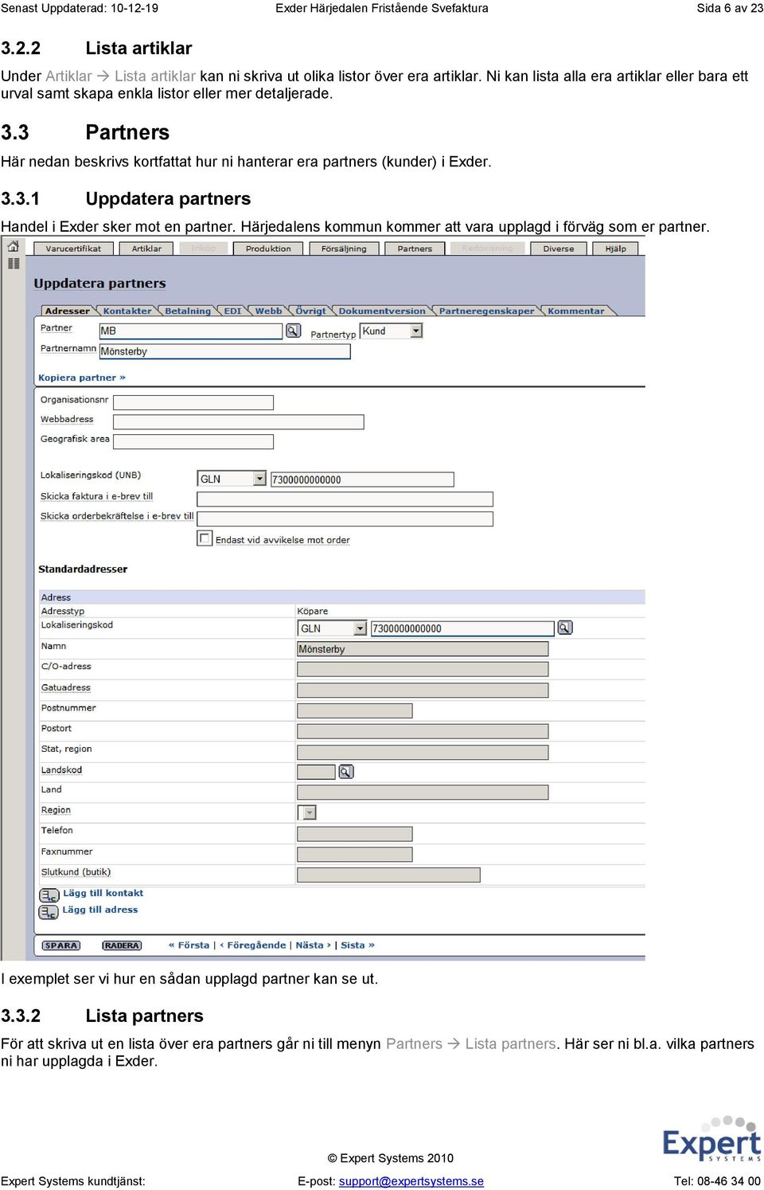The width and height of the screenshot is (764, 1190).
Task: Click the Land field
Action: coord(423,793)
